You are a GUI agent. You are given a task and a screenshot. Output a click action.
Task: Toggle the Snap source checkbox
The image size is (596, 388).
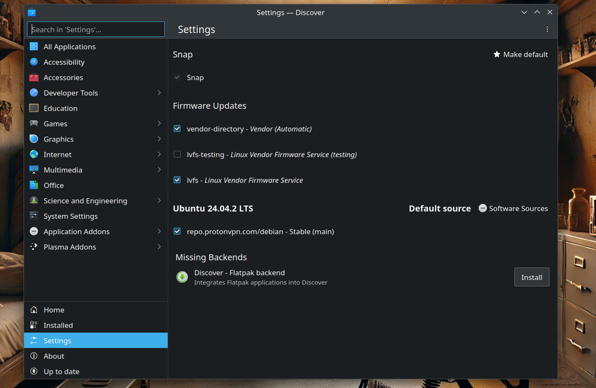pyautogui.click(x=177, y=77)
